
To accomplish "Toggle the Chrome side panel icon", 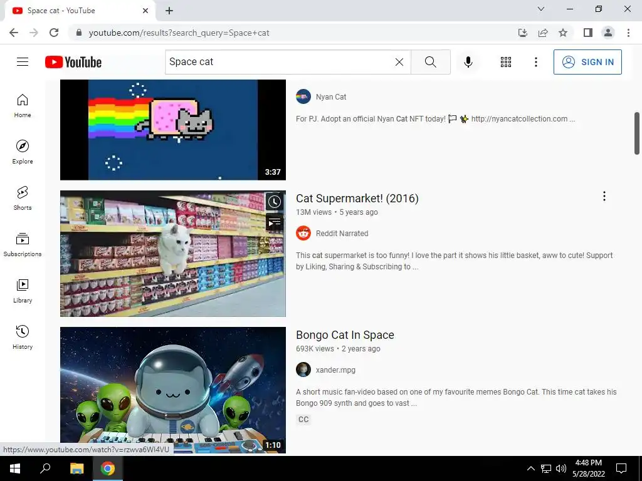I will (x=588, y=33).
